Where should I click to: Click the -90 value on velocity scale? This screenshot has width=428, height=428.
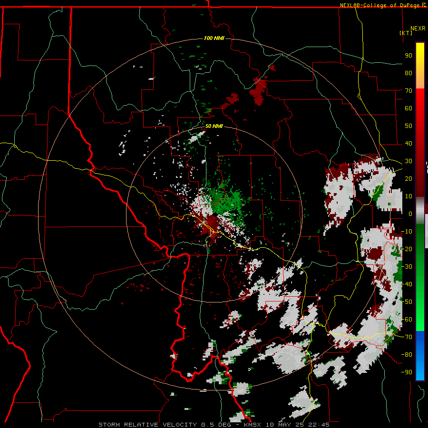tap(407, 372)
